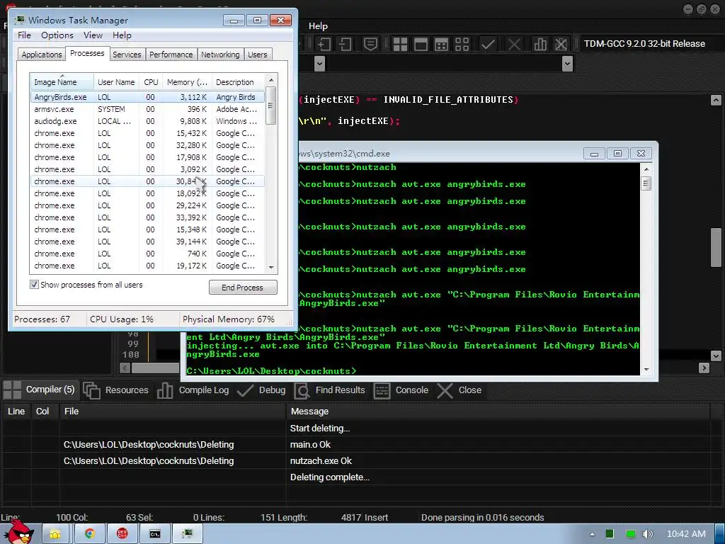Open the Options menu in Task Manager
This screenshot has width=725, height=544.
pyautogui.click(x=57, y=35)
